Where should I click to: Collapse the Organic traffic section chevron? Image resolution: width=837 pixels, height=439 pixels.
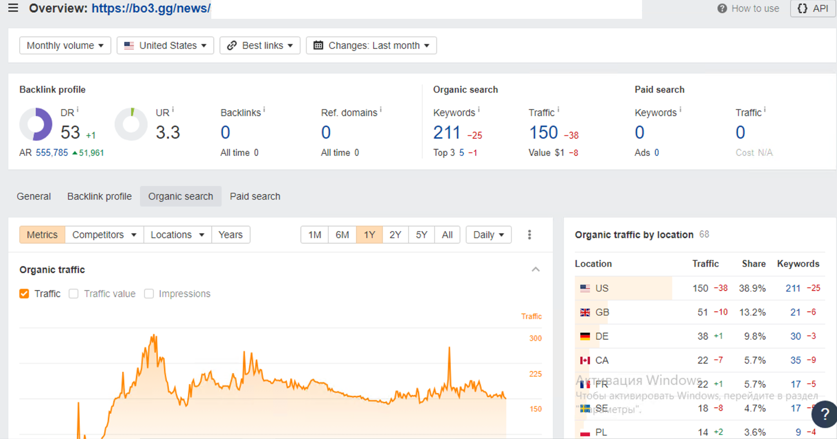tap(535, 269)
